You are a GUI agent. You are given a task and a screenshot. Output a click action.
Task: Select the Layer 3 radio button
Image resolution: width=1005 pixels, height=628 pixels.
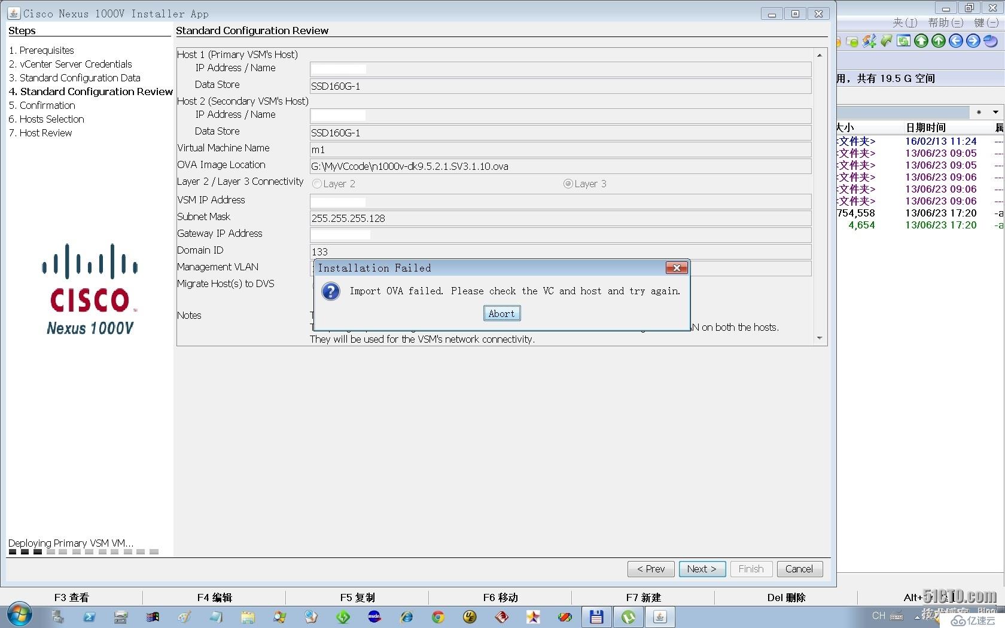click(568, 184)
